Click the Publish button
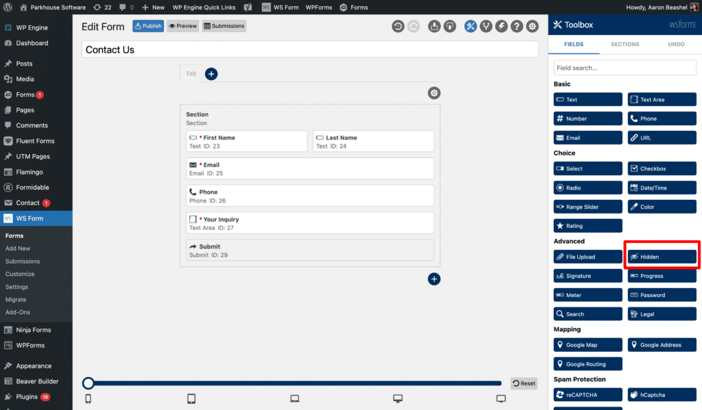Viewport: 702px width, 410px height. pos(148,26)
